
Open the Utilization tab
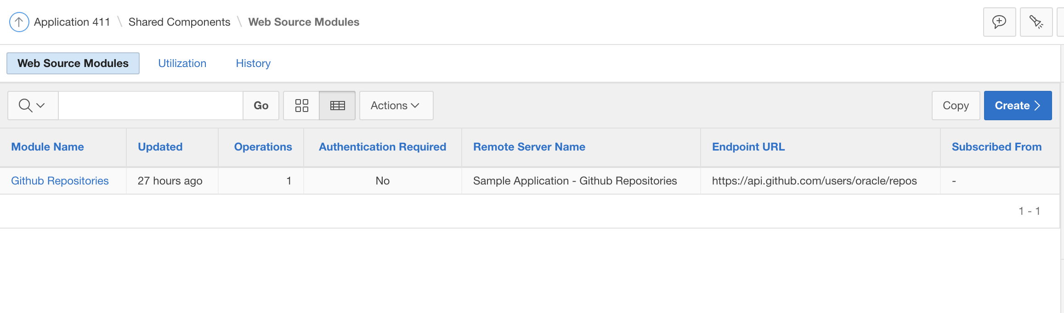click(x=182, y=63)
